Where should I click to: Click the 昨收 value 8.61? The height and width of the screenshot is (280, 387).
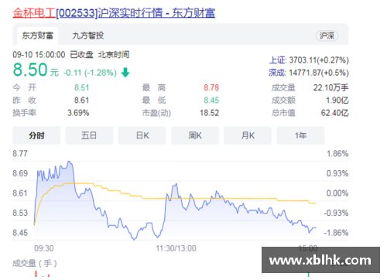point(81,100)
